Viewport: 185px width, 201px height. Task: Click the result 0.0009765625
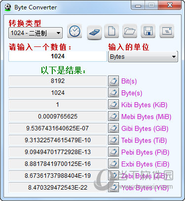tap(58, 117)
